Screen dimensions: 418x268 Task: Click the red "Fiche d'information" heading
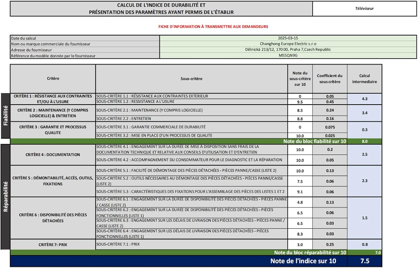point(213,27)
